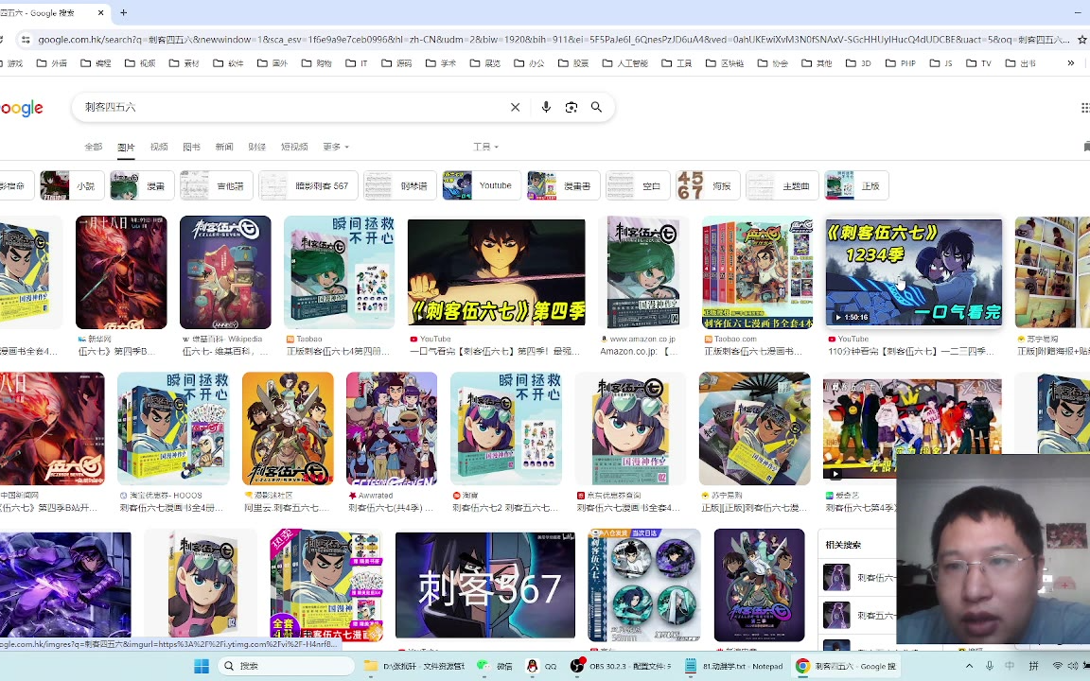
Task: Expand the 工具 search tools dropdown
Action: [485, 147]
